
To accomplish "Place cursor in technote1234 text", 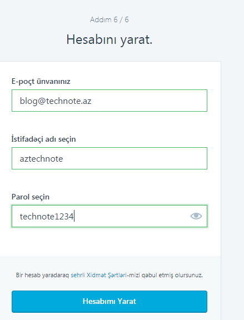I will pyautogui.click(x=47, y=216).
